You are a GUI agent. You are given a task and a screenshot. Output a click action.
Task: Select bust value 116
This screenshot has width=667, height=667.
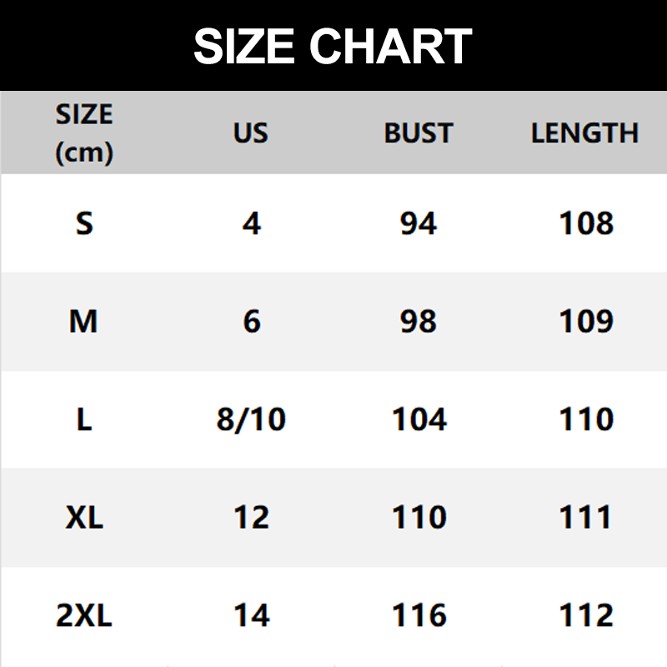click(419, 616)
